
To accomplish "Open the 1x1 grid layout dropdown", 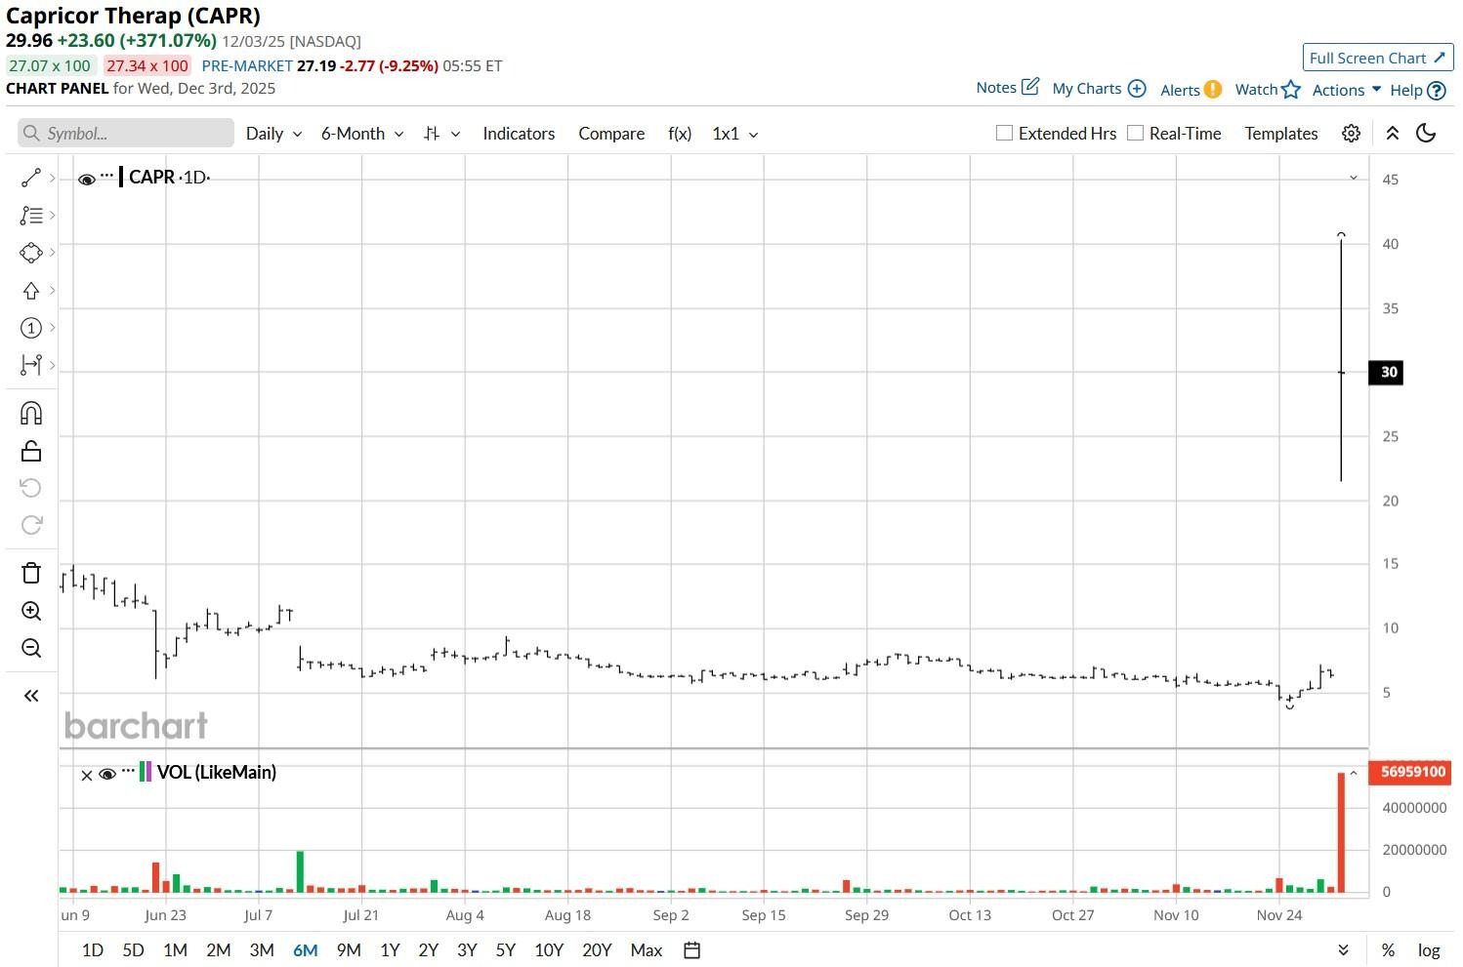I will pos(735,134).
